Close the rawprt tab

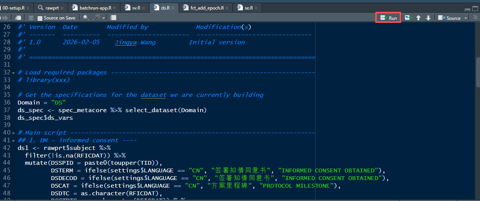[x=62, y=8]
